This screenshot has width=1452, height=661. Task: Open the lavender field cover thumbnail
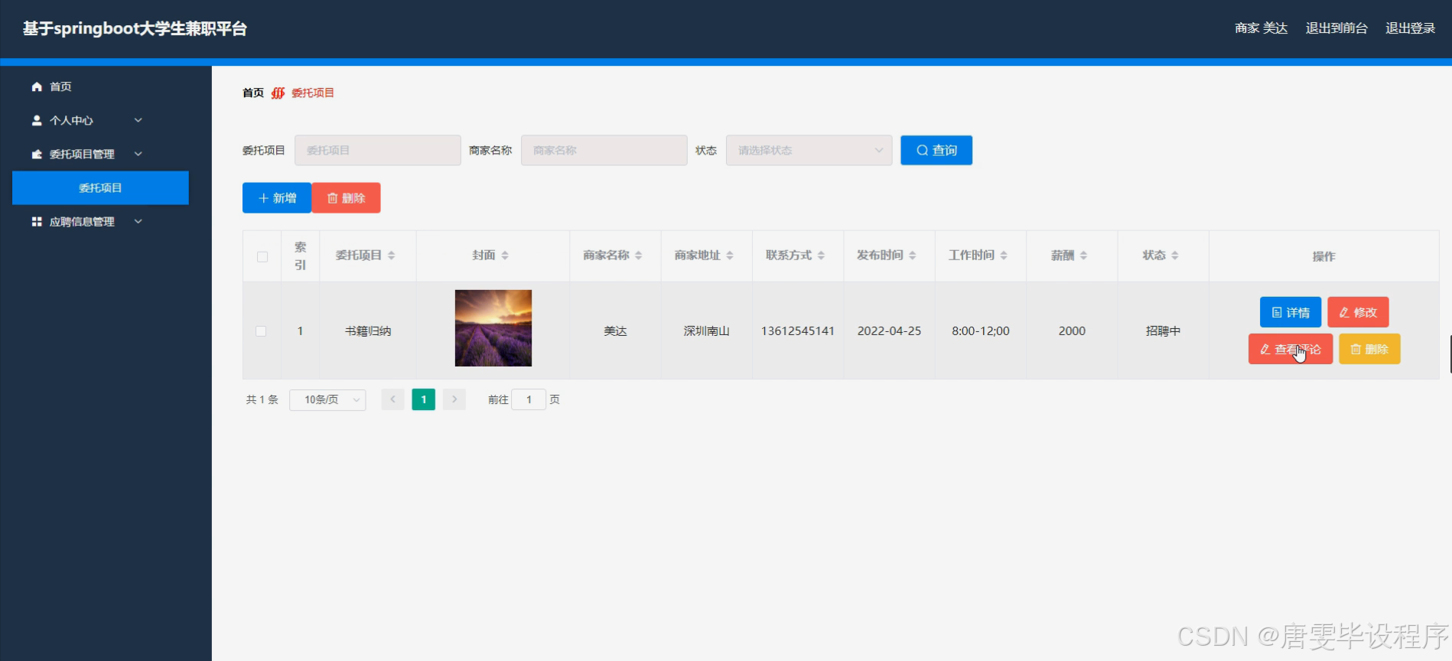pos(493,328)
